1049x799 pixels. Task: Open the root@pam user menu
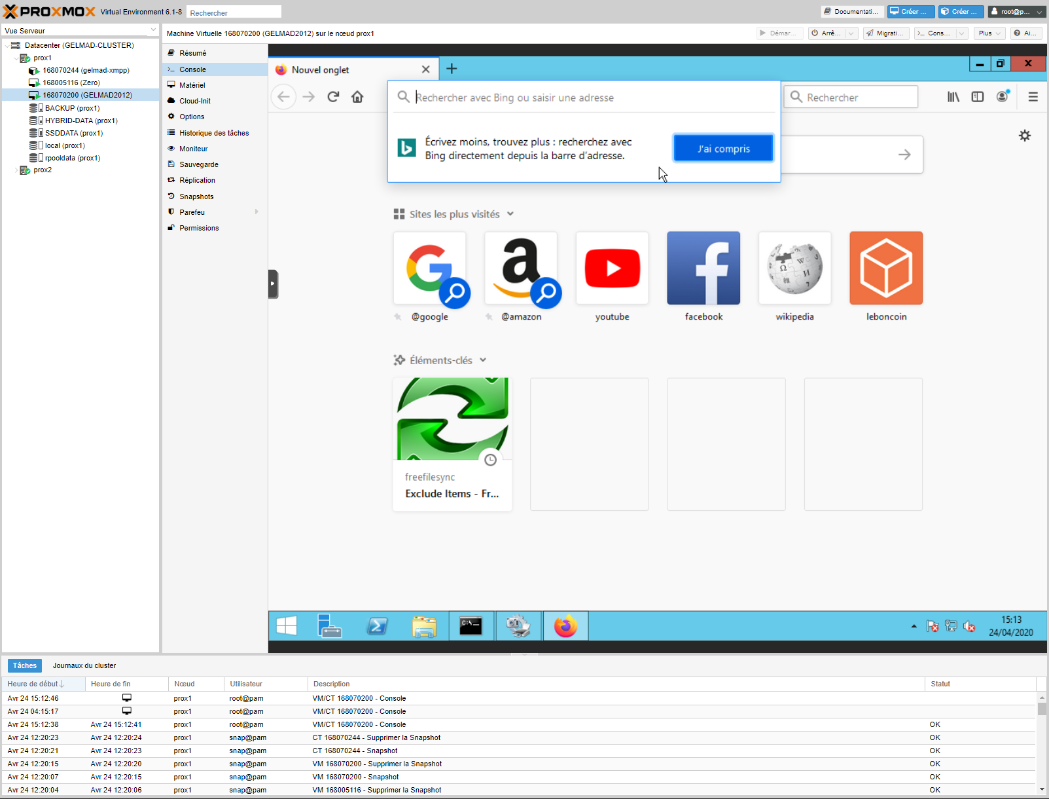click(1017, 12)
